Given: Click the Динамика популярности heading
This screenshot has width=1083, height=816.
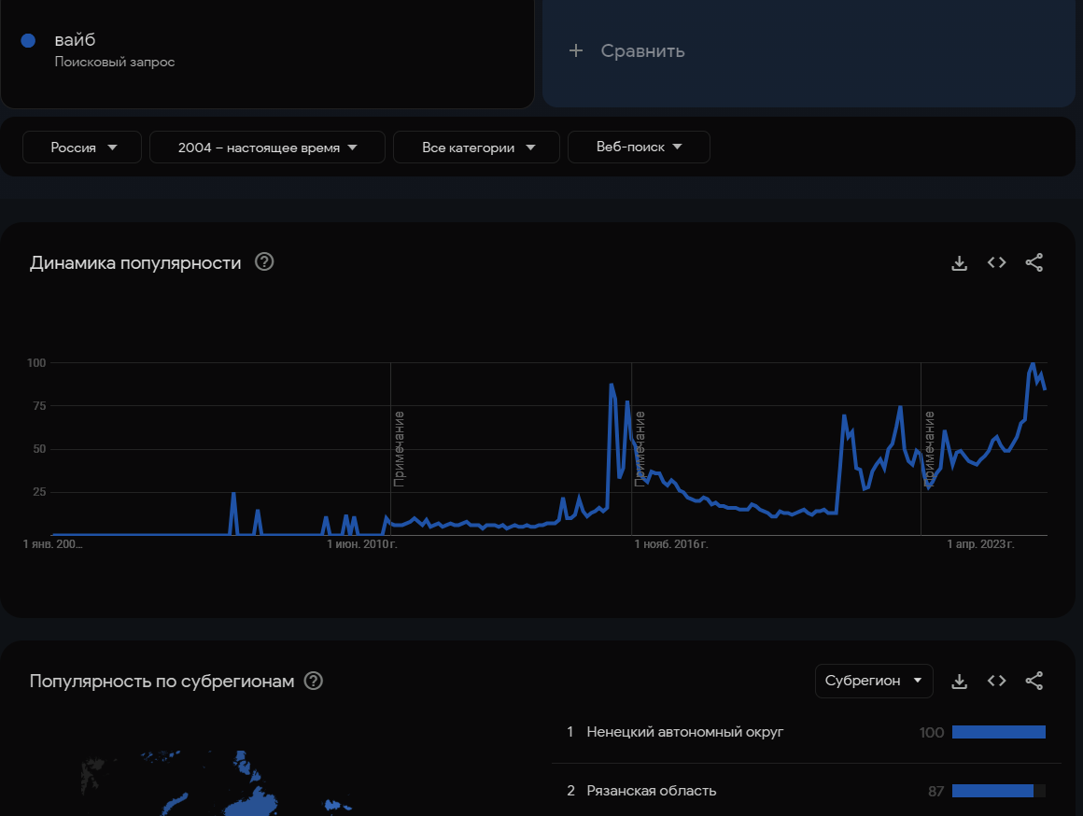Looking at the screenshot, I should click(x=135, y=262).
